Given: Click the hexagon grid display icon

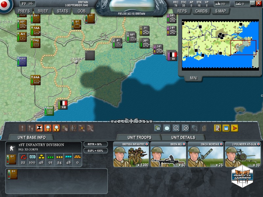Looking at the screenshot, I should 167,128.
